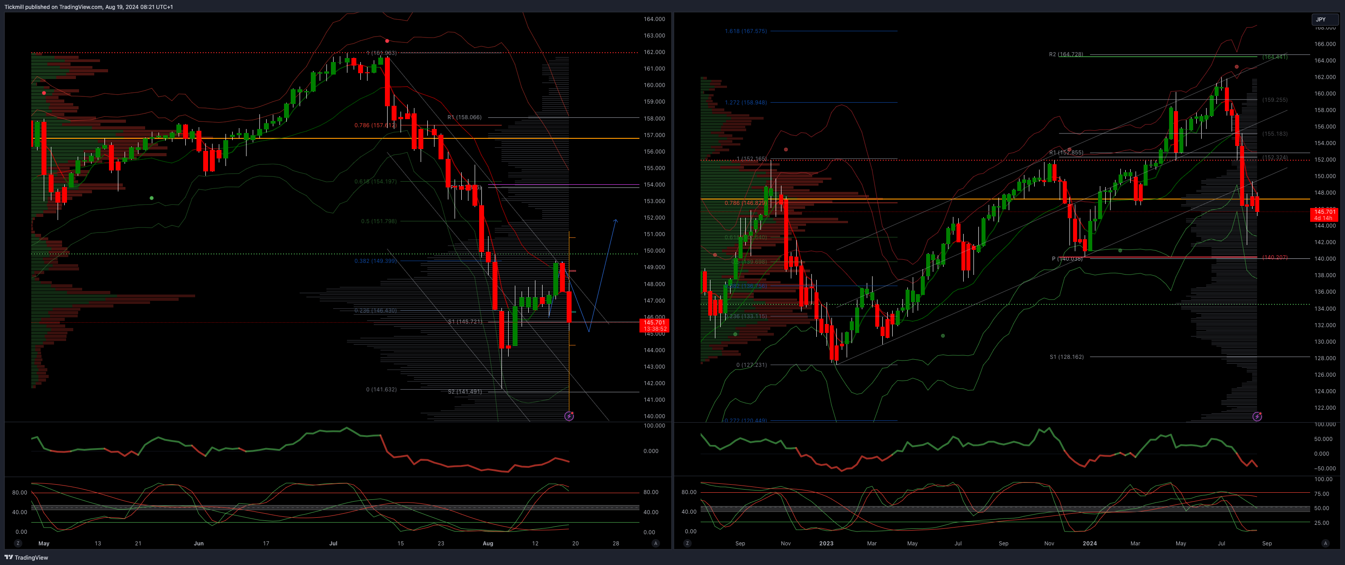Click the 2024 label on right time axis
The width and height of the screenshot is (1345, 565).
click(x=1090, y=543)
